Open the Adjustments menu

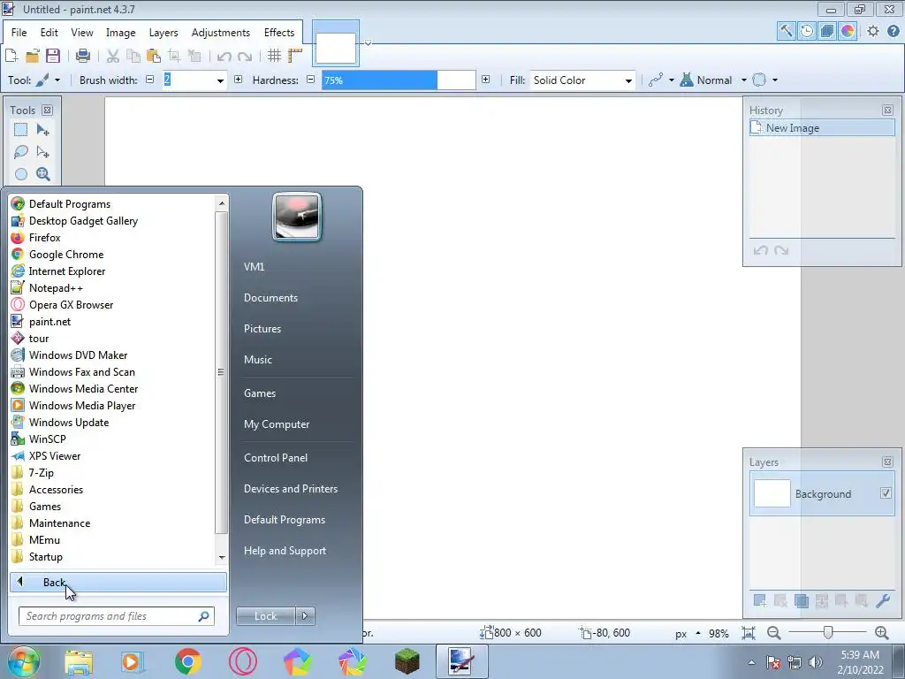[x=221, y=33]
